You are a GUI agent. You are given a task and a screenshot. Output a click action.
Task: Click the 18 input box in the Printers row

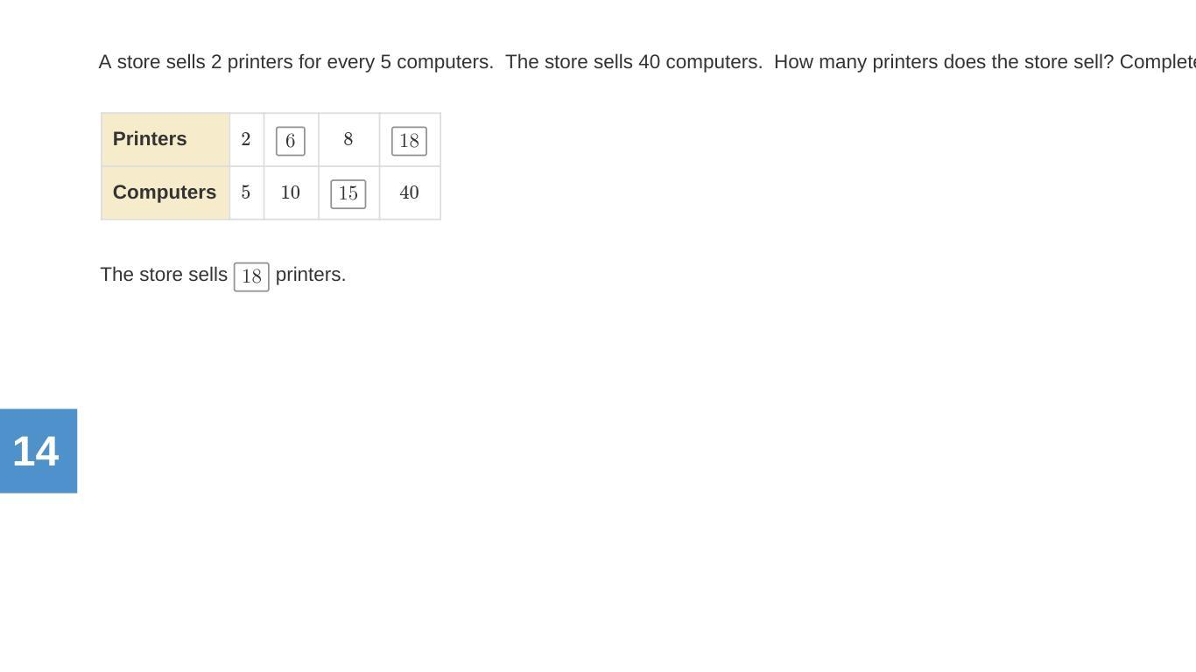409,141
